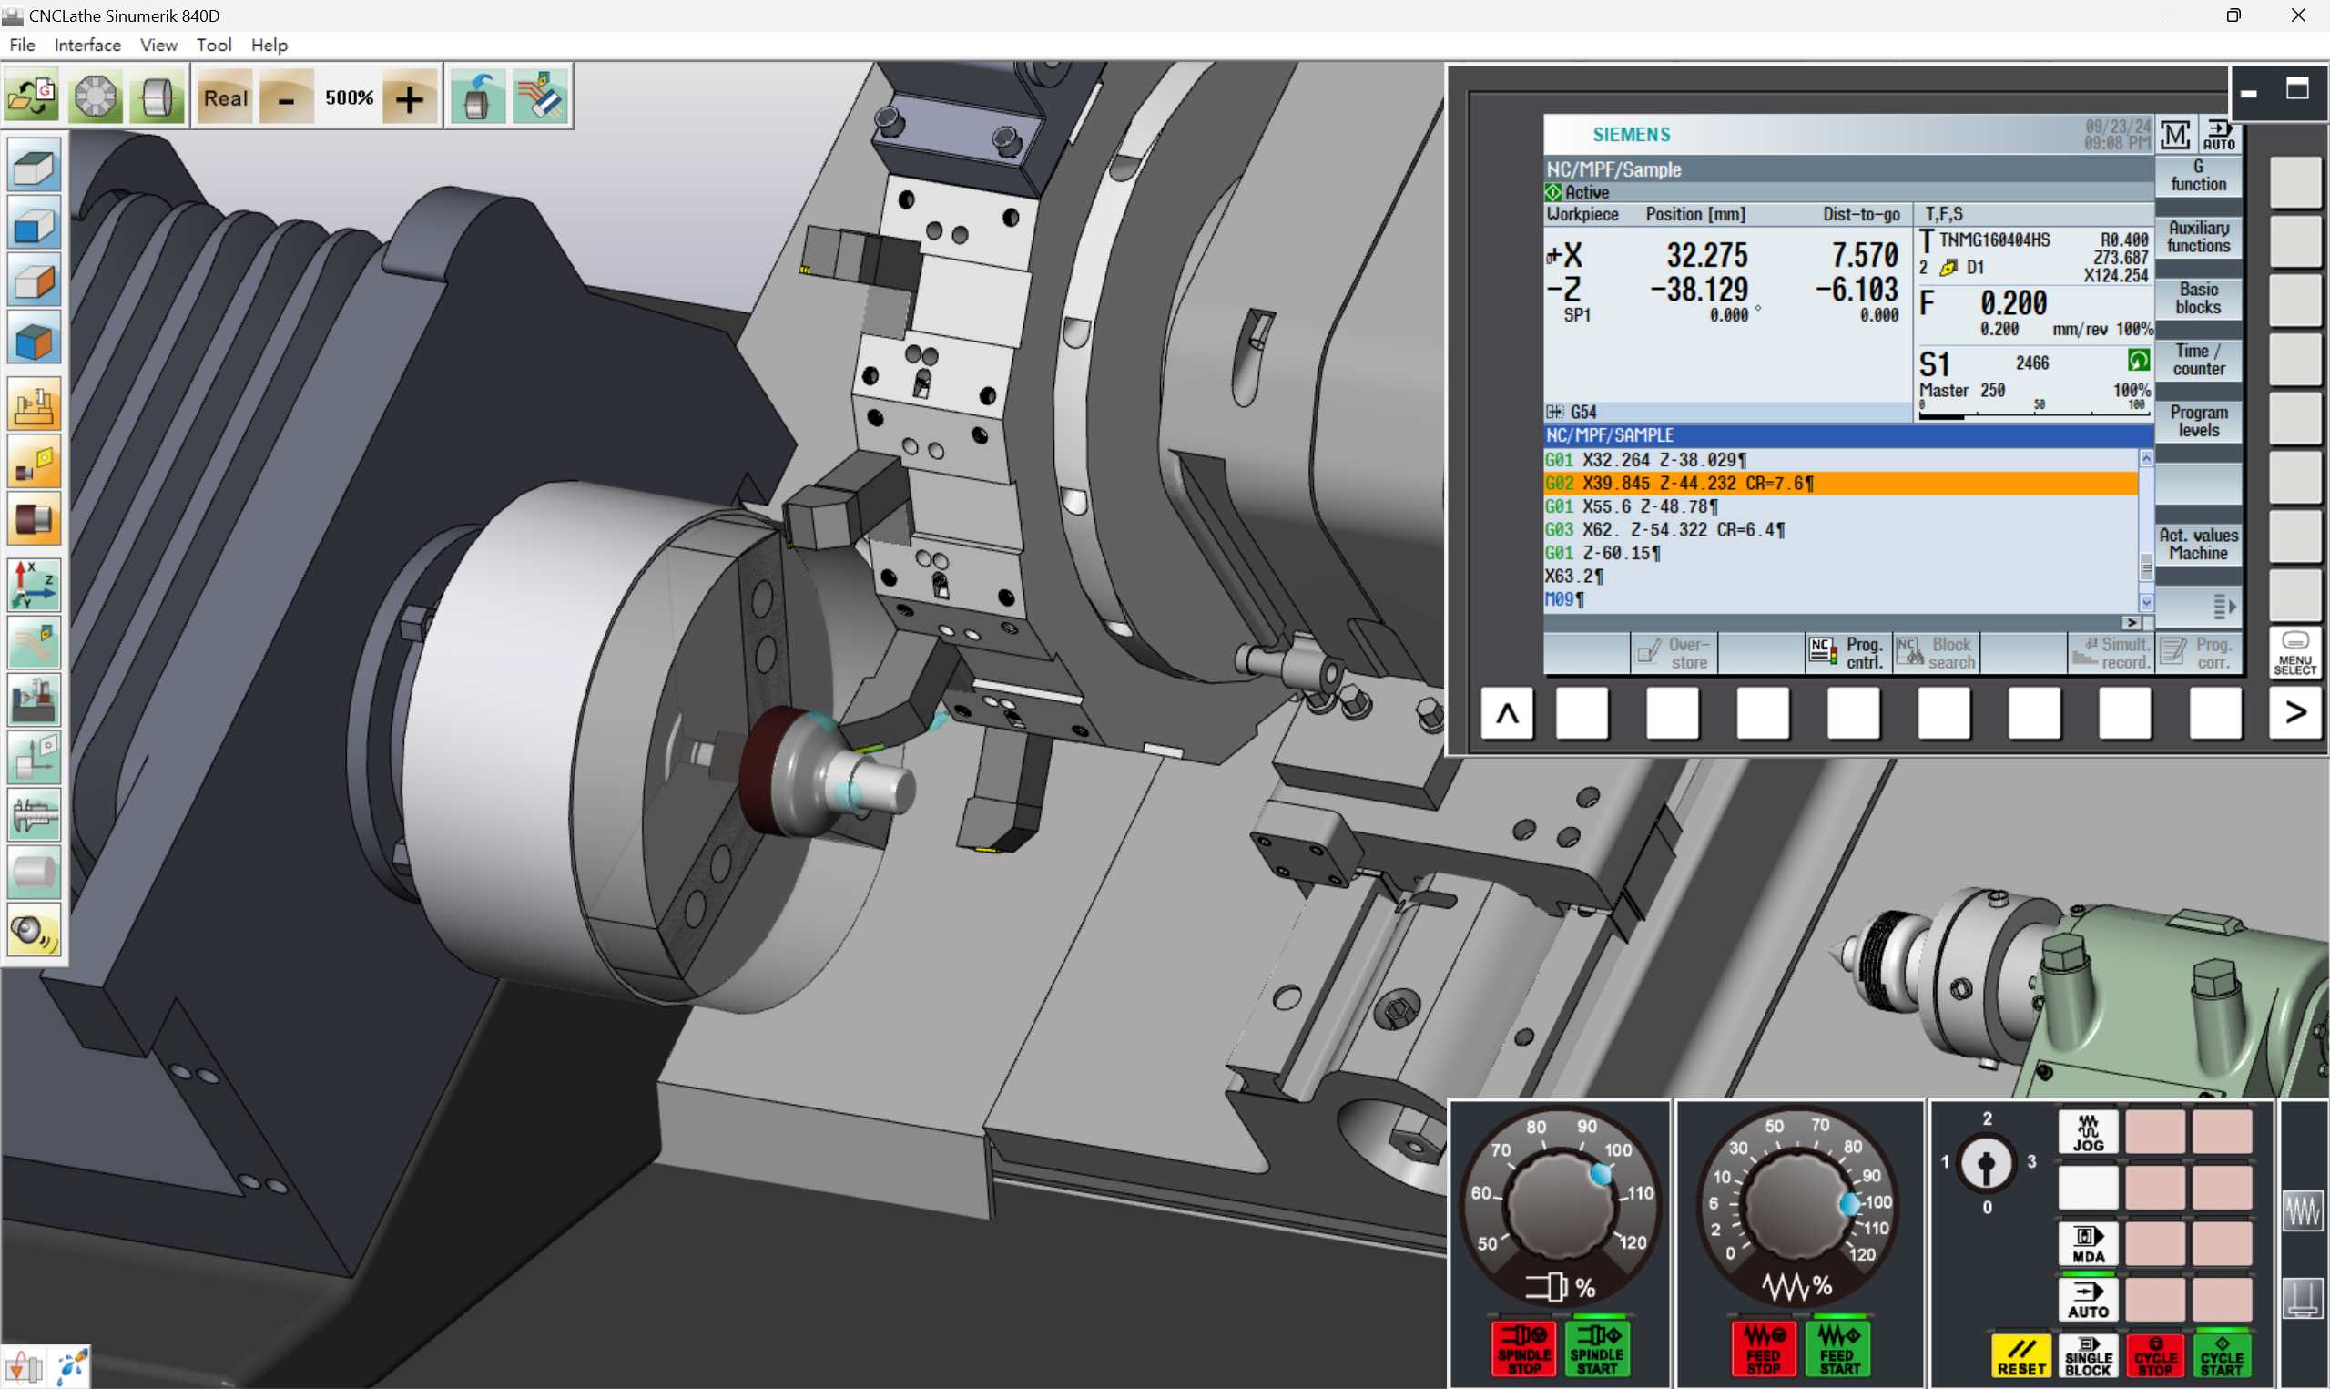Focus view on the workpiece icon
The height and width of the screenshot is (1389, 2330).
coord(34,519)
